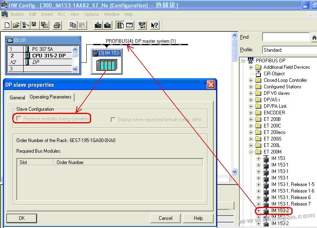Switch to the General tab
This screenshot has width=317, height=228.
coord(17,98)
